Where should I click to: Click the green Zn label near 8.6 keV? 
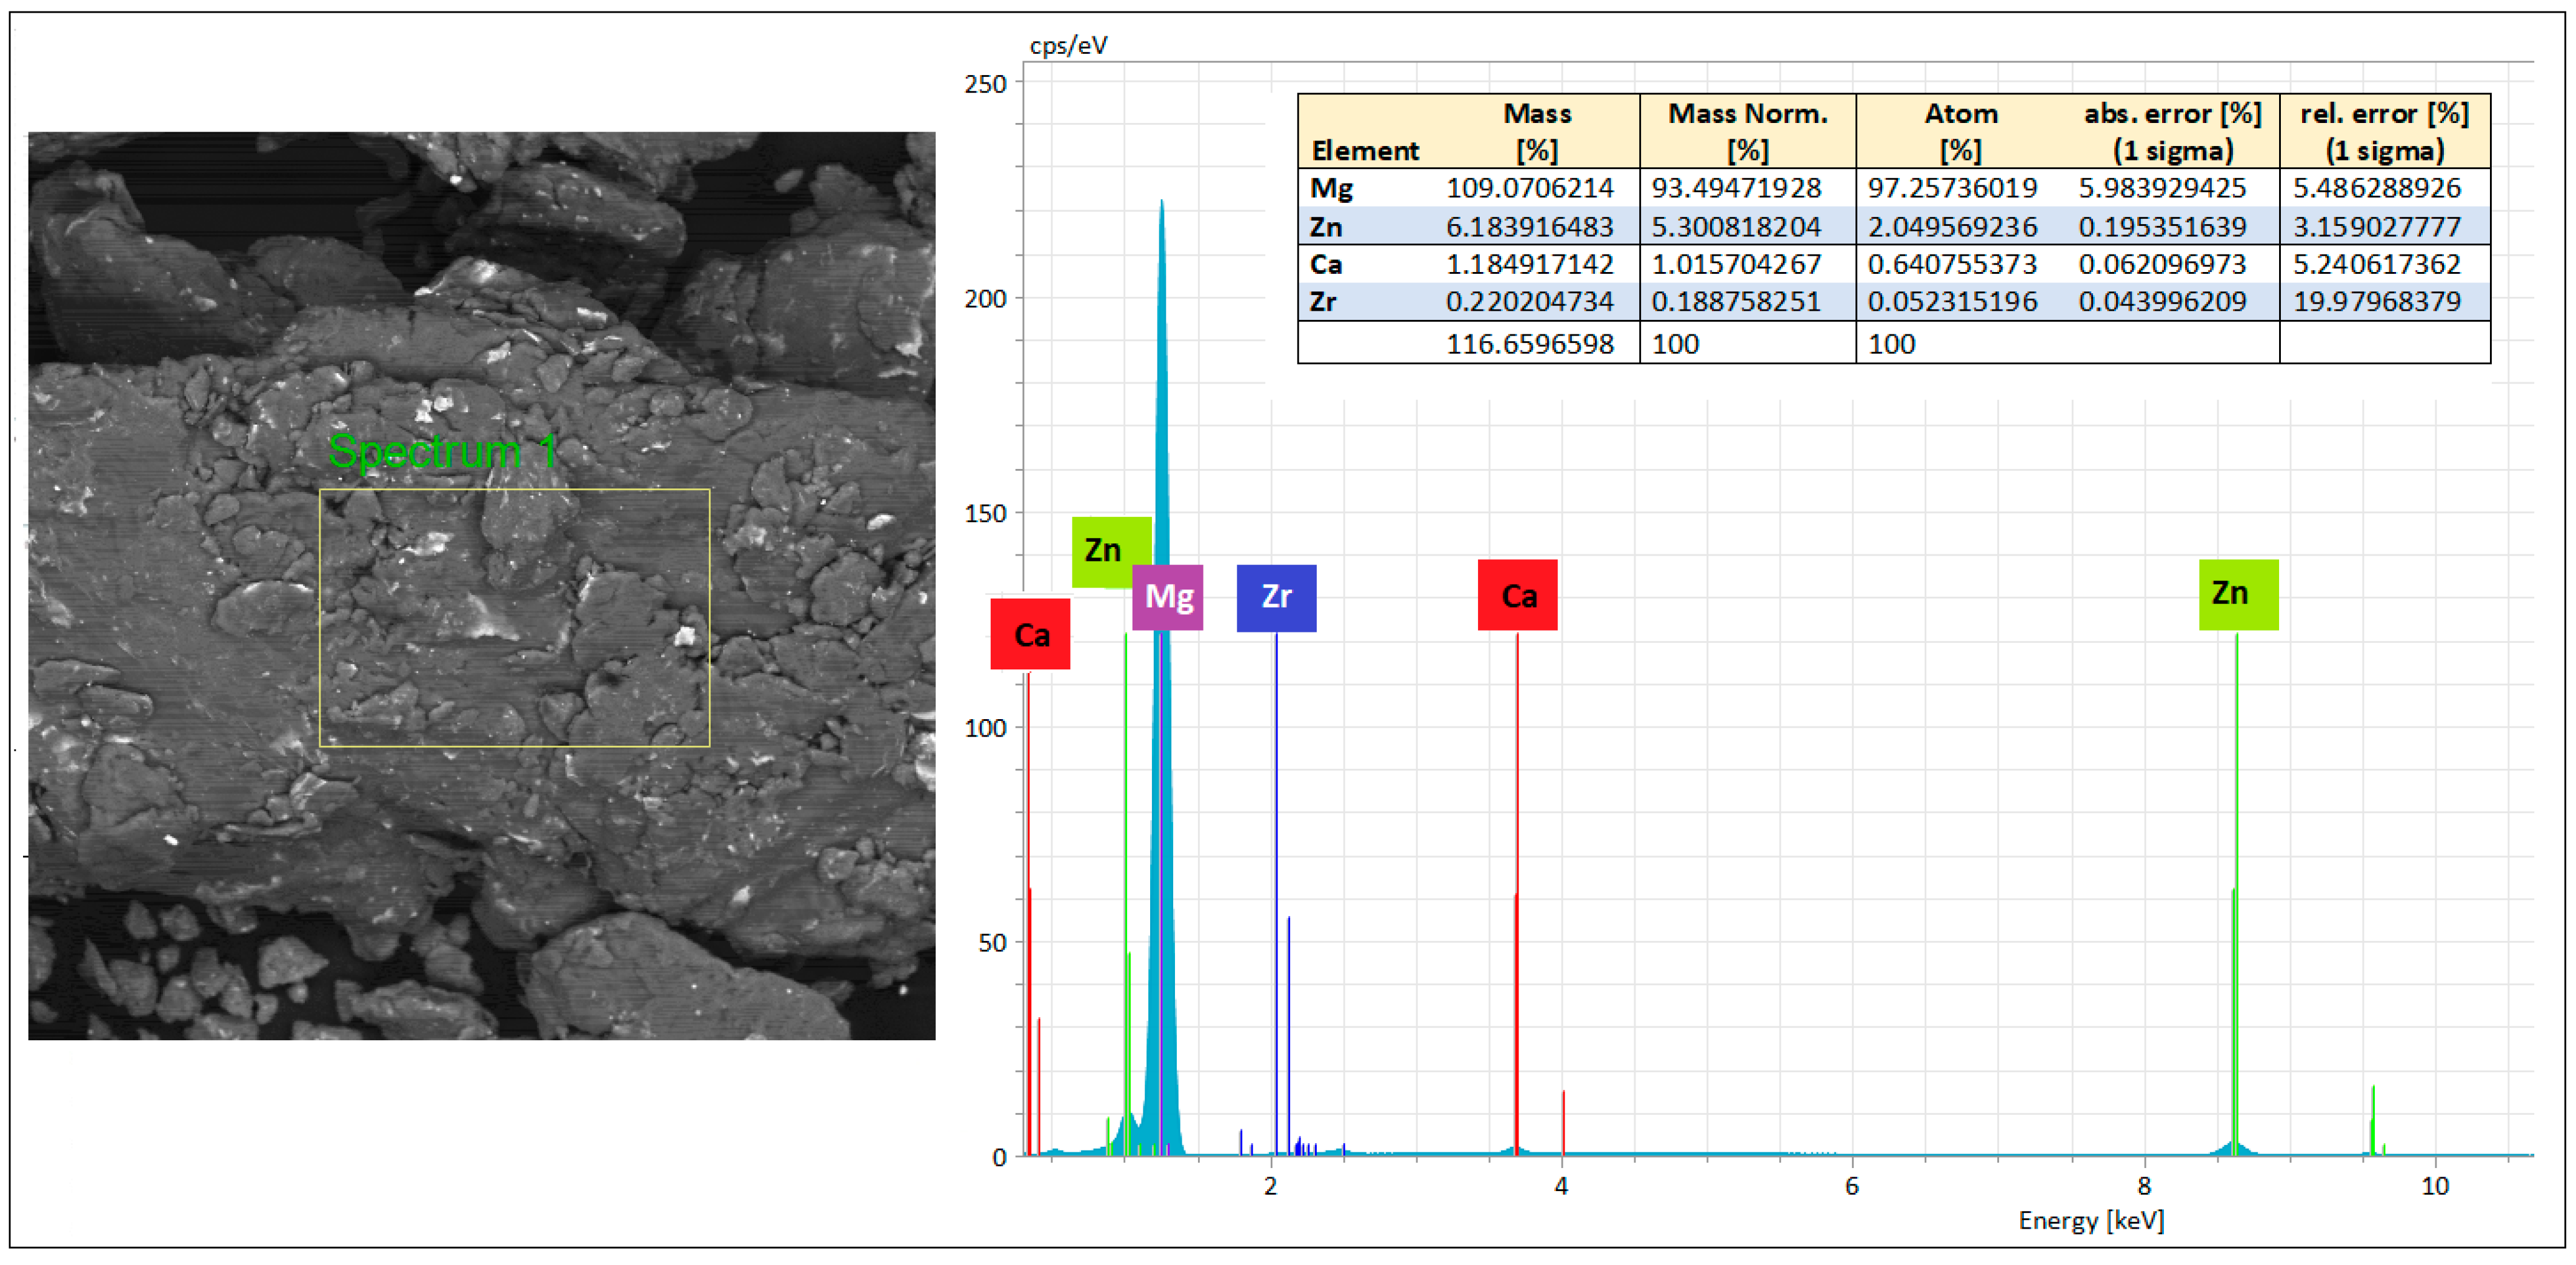(x=2238, y=594)
